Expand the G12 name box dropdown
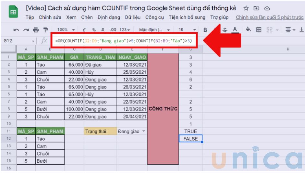 pyautogui.click(x=33, y=41)
